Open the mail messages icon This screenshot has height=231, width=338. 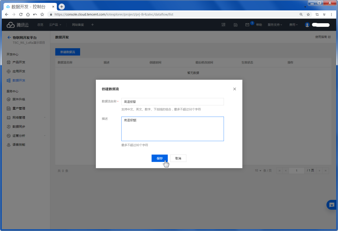[x=247, y=25]
